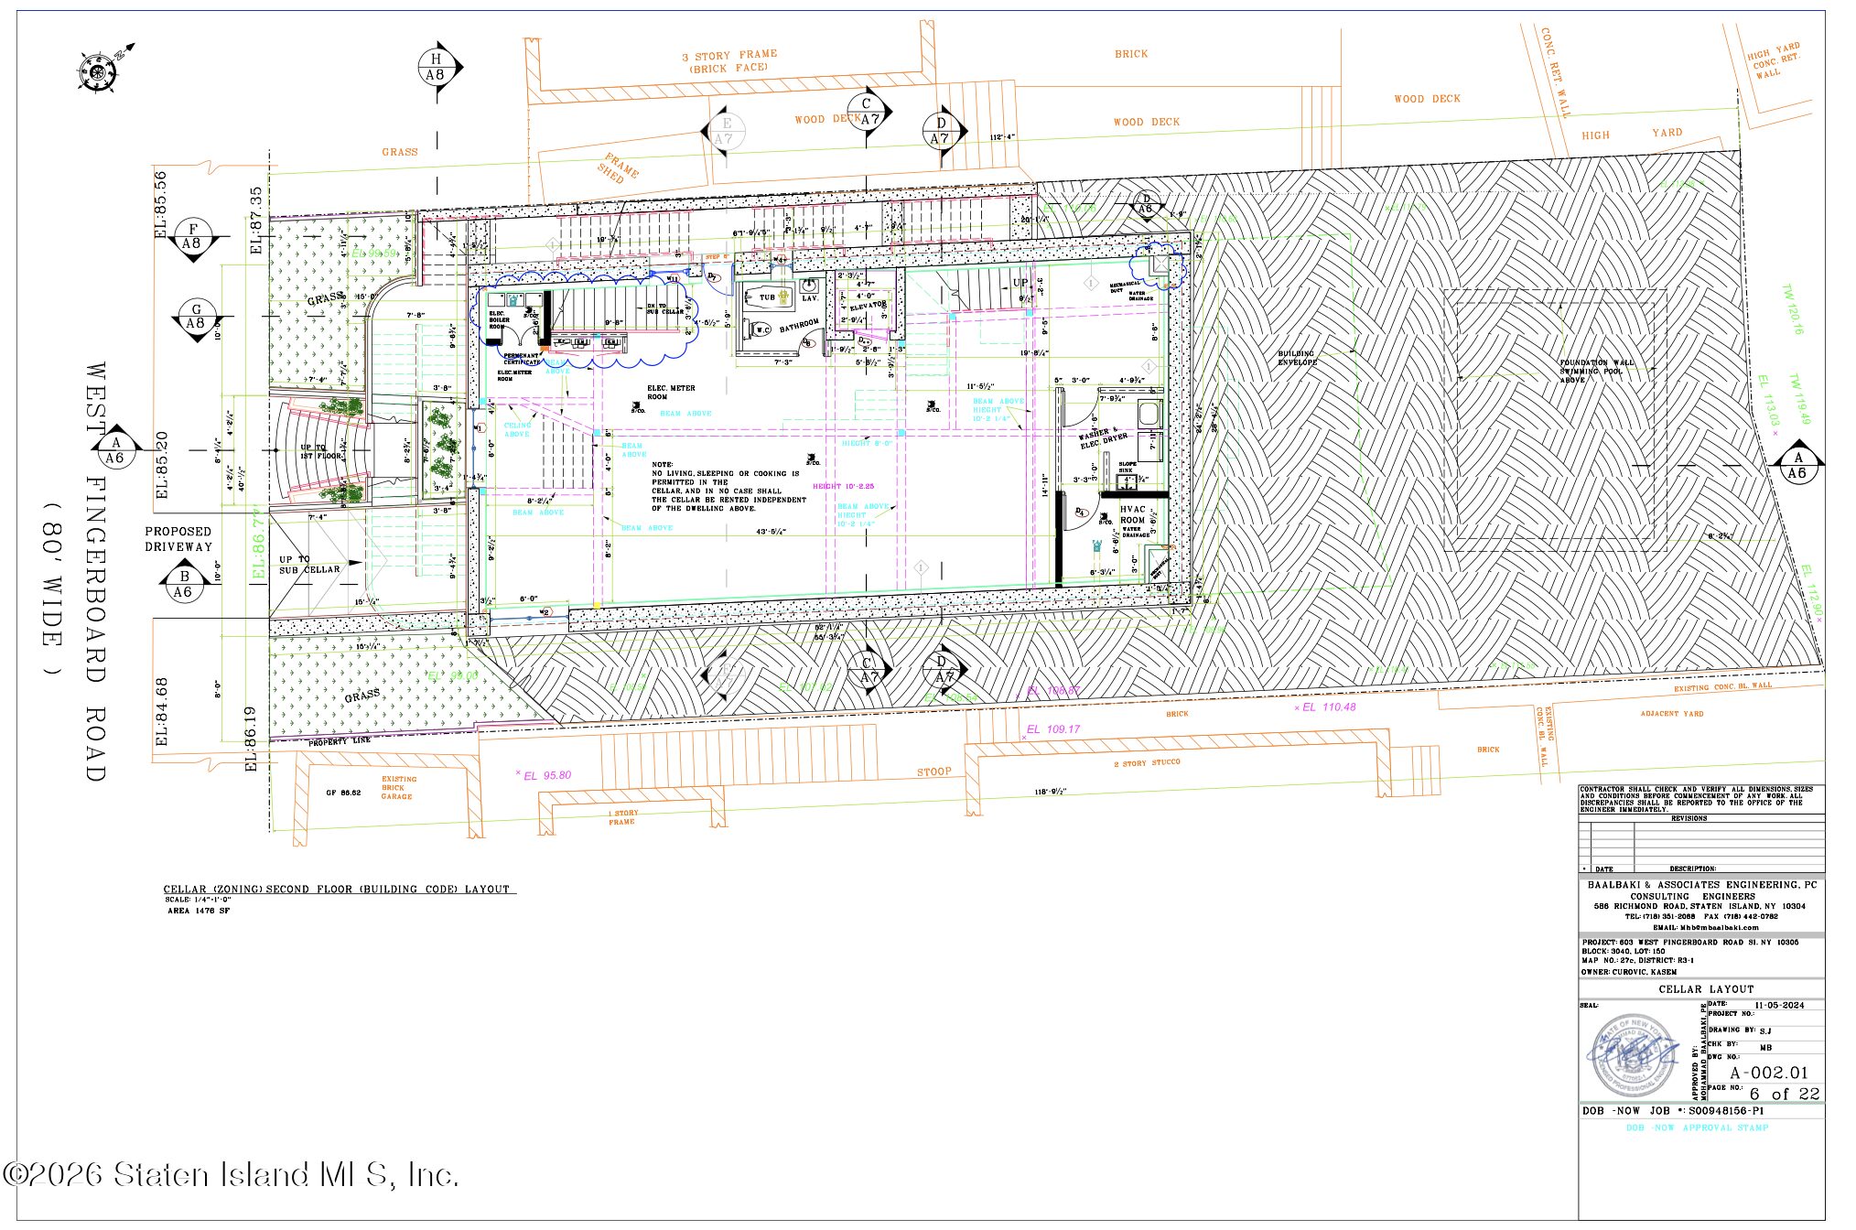Select the 'GF 86.62' garage floor elevation

[x=344, y=793]
